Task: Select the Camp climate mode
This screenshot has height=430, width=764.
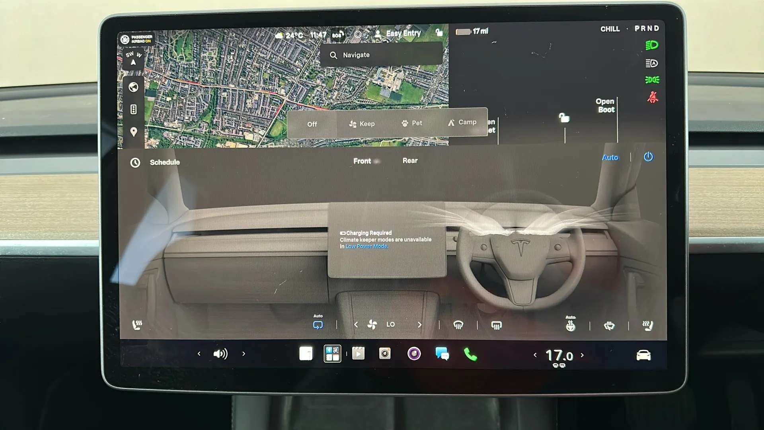Action: 462,122
